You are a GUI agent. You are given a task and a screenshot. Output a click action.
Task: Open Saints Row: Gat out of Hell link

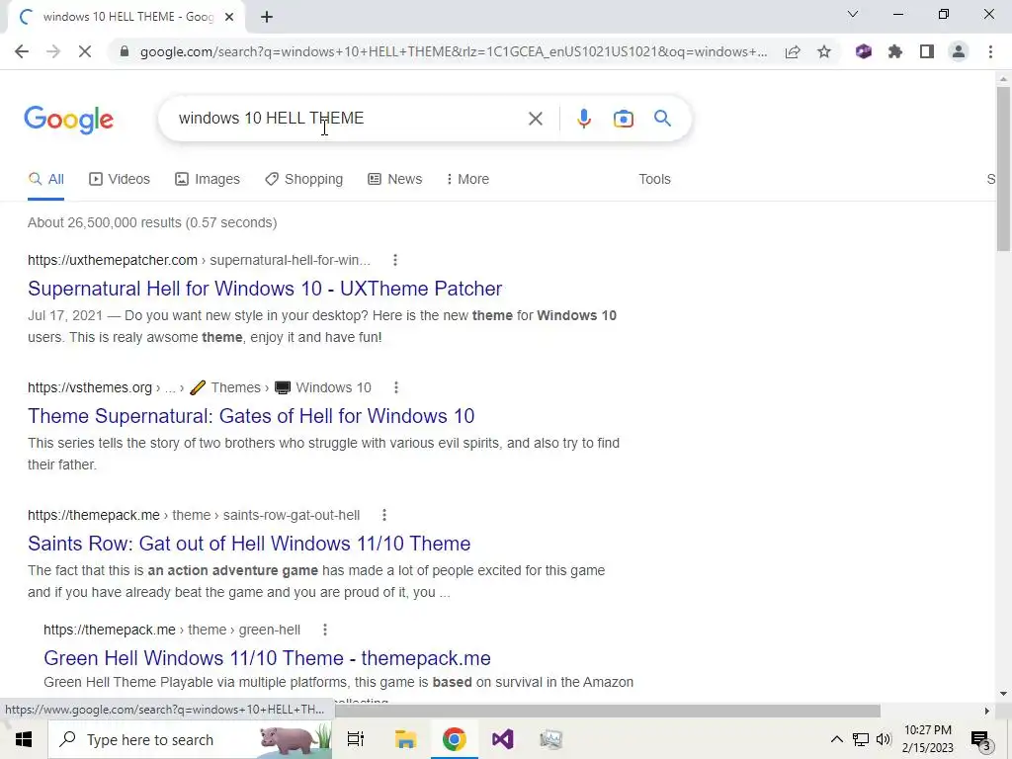(x=249, y=544)
